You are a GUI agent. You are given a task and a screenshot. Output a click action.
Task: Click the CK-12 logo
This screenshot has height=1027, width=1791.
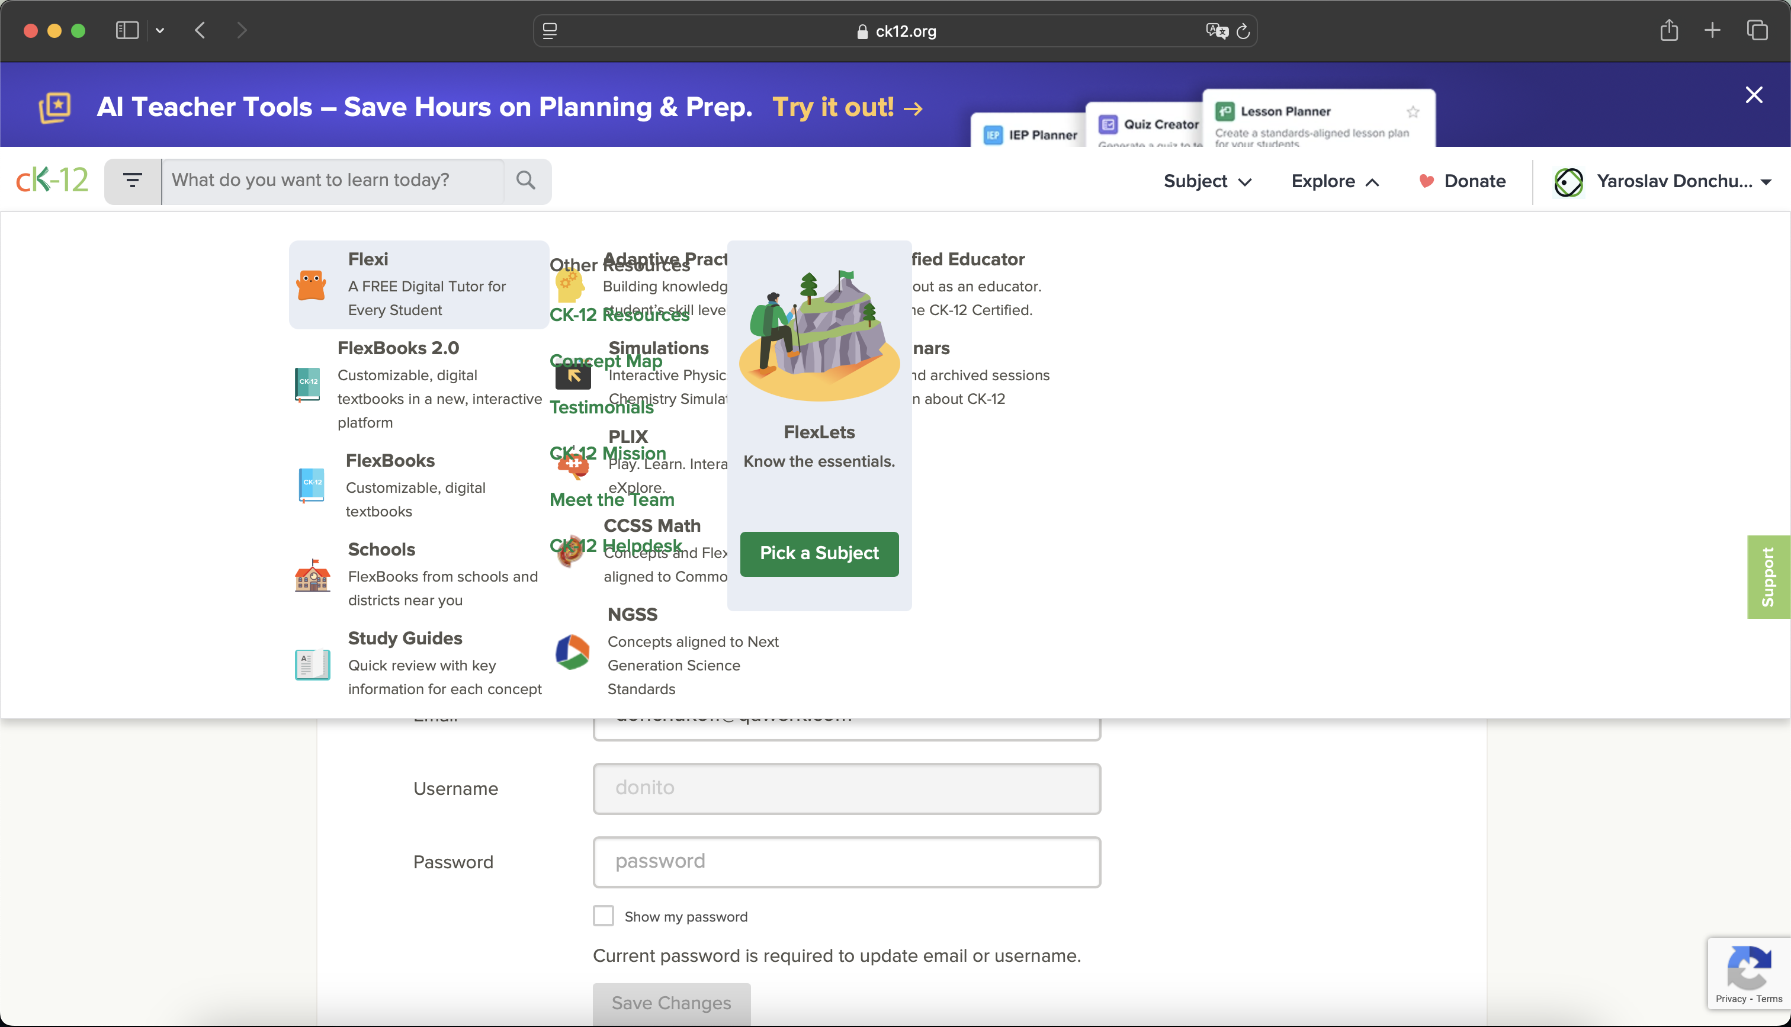click(52, 180)
